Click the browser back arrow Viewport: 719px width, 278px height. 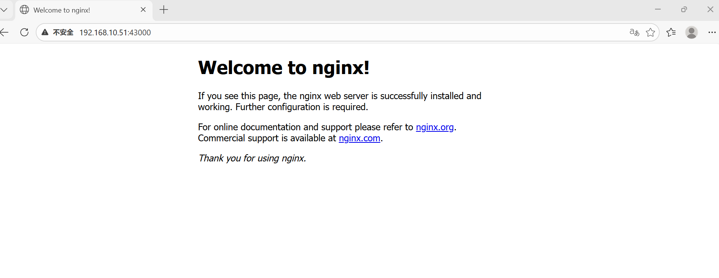coord(4,32)
